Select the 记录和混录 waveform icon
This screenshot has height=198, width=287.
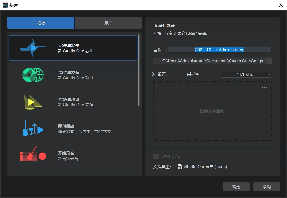tap(32, 48)
